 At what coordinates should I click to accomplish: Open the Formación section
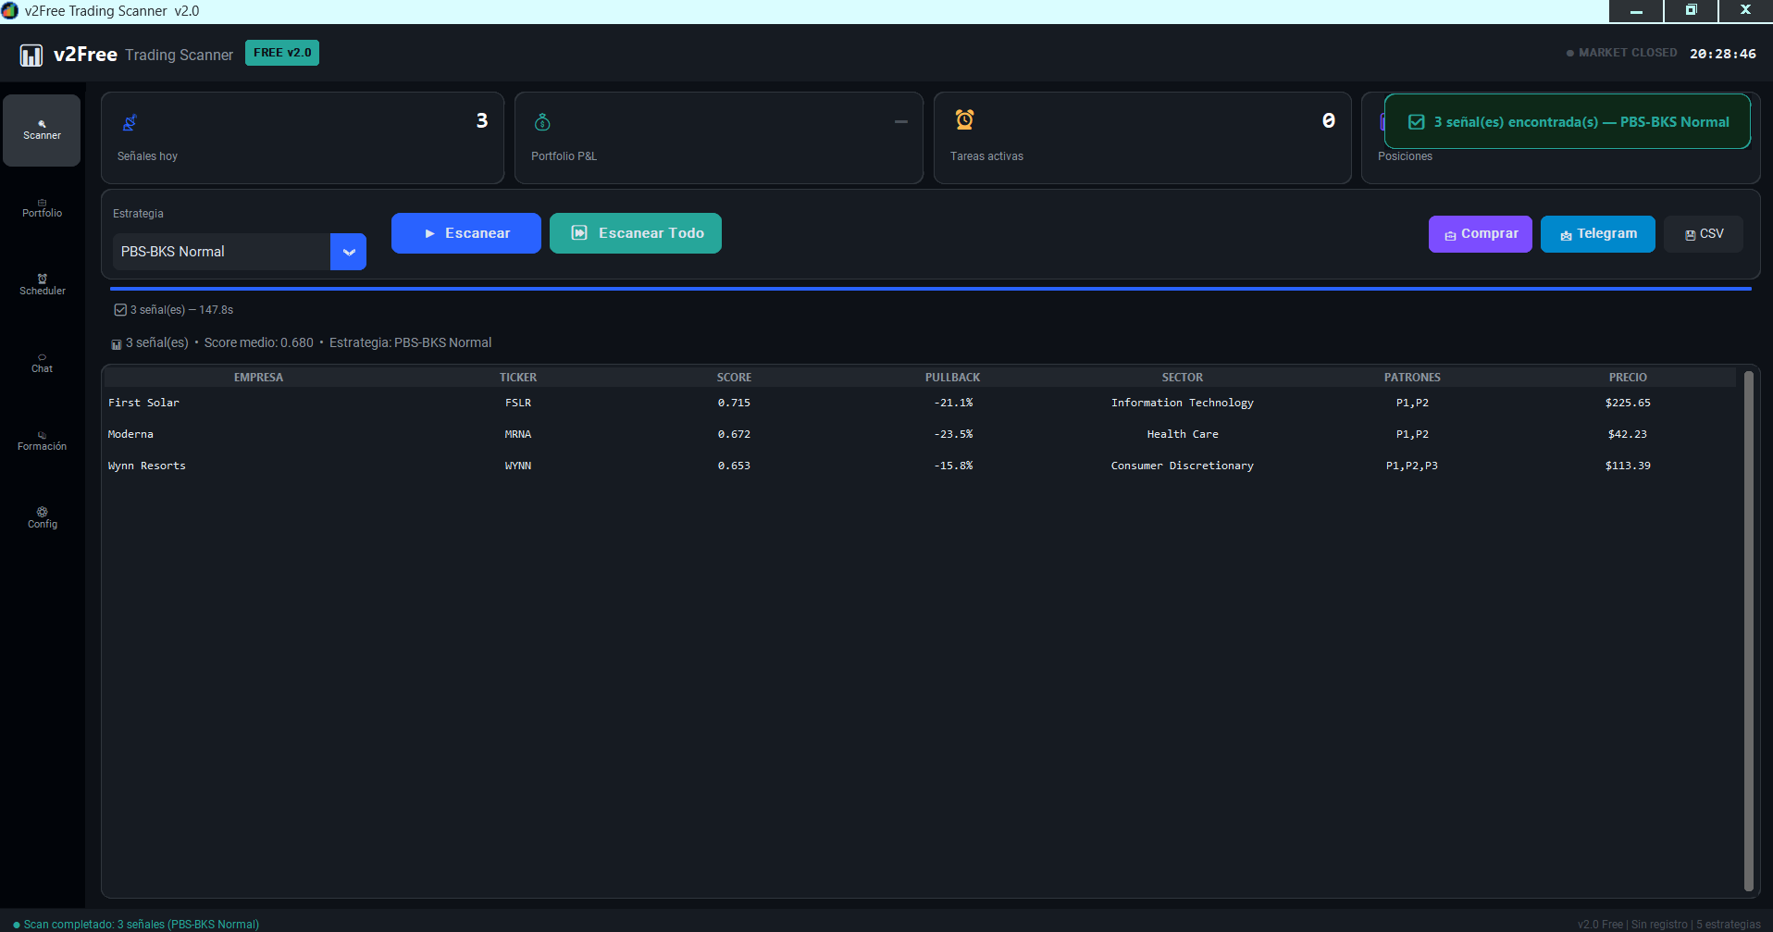pyautogui.click(x=42, y=441)
